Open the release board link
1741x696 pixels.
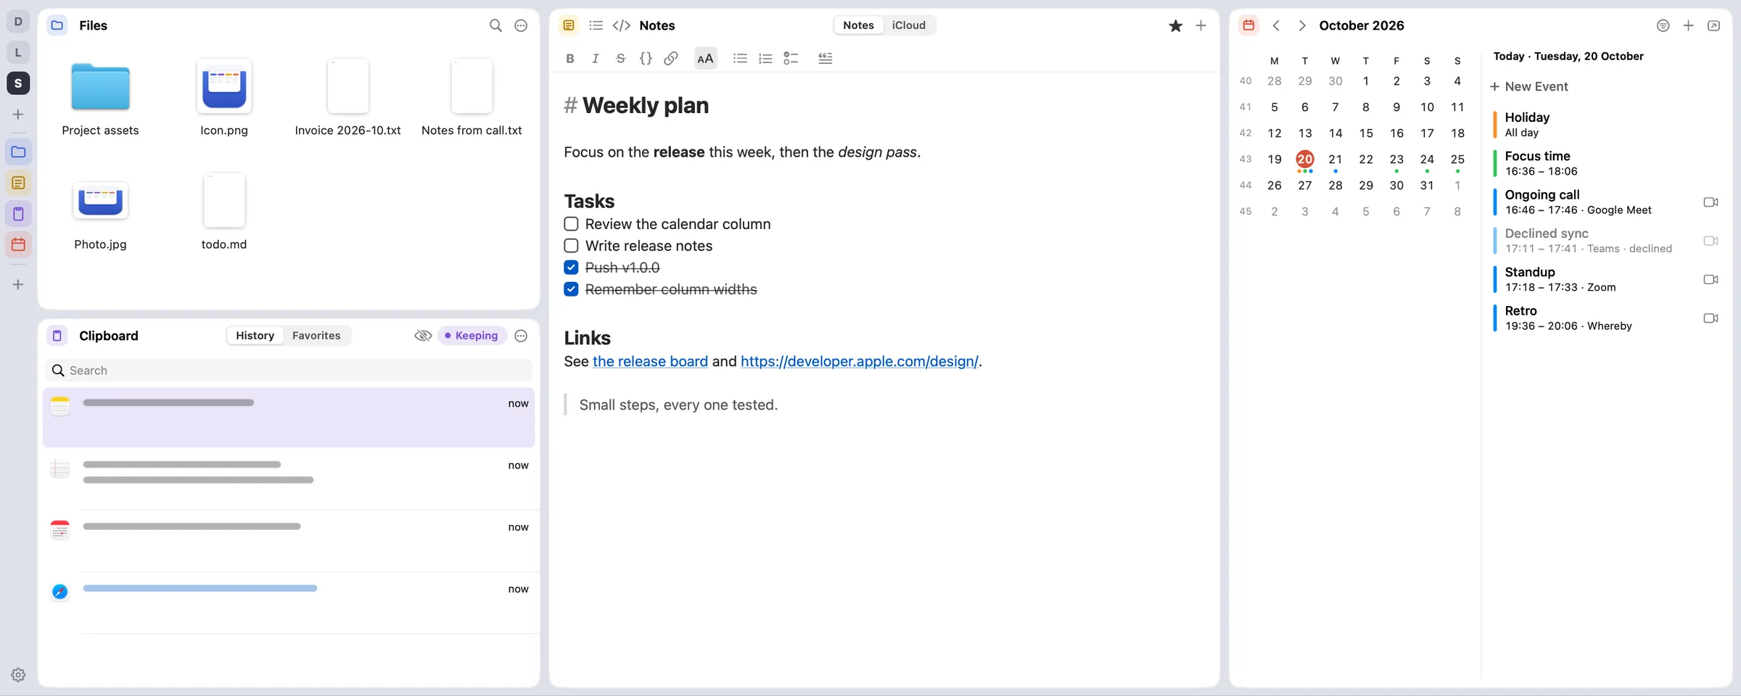coord(650,361)
